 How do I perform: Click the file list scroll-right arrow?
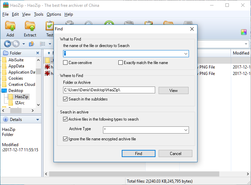[x=248, y=174]
